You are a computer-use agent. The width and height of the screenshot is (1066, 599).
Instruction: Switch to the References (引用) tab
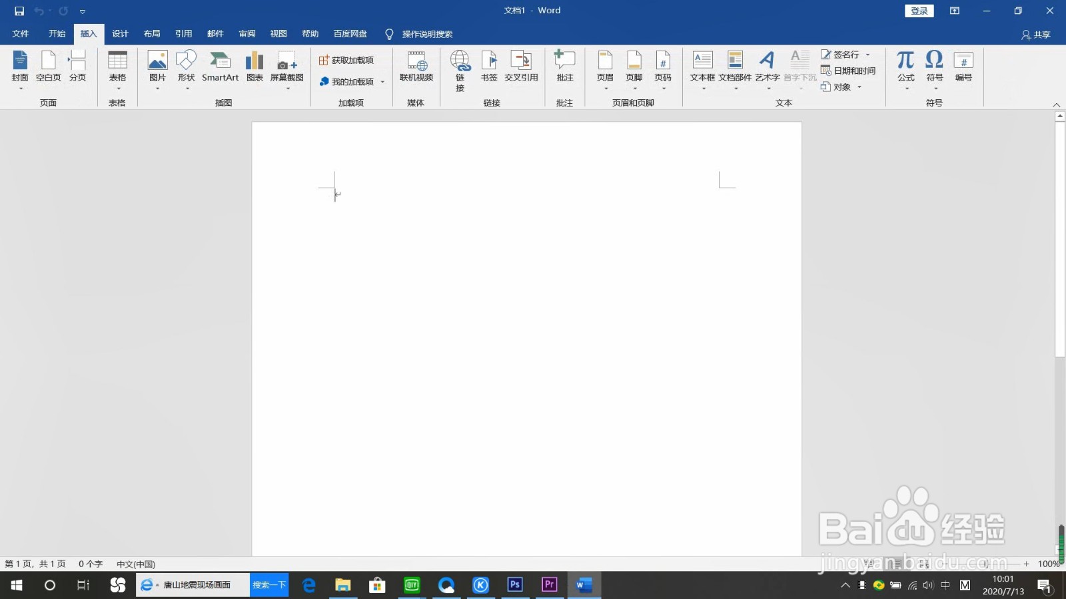click(183, 34)
